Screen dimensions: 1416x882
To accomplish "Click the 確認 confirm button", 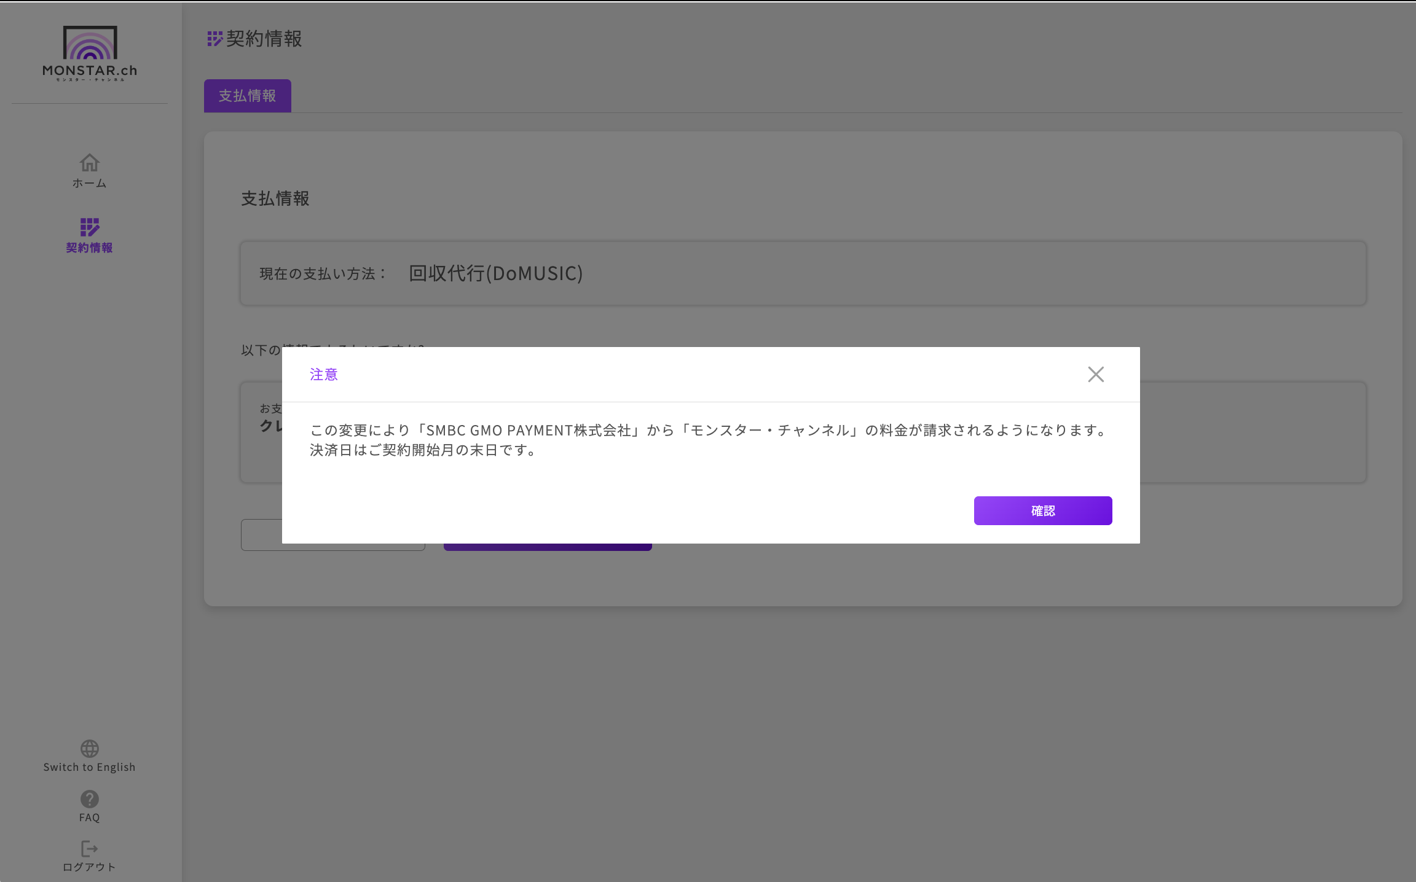I will tap(1043, 510).
